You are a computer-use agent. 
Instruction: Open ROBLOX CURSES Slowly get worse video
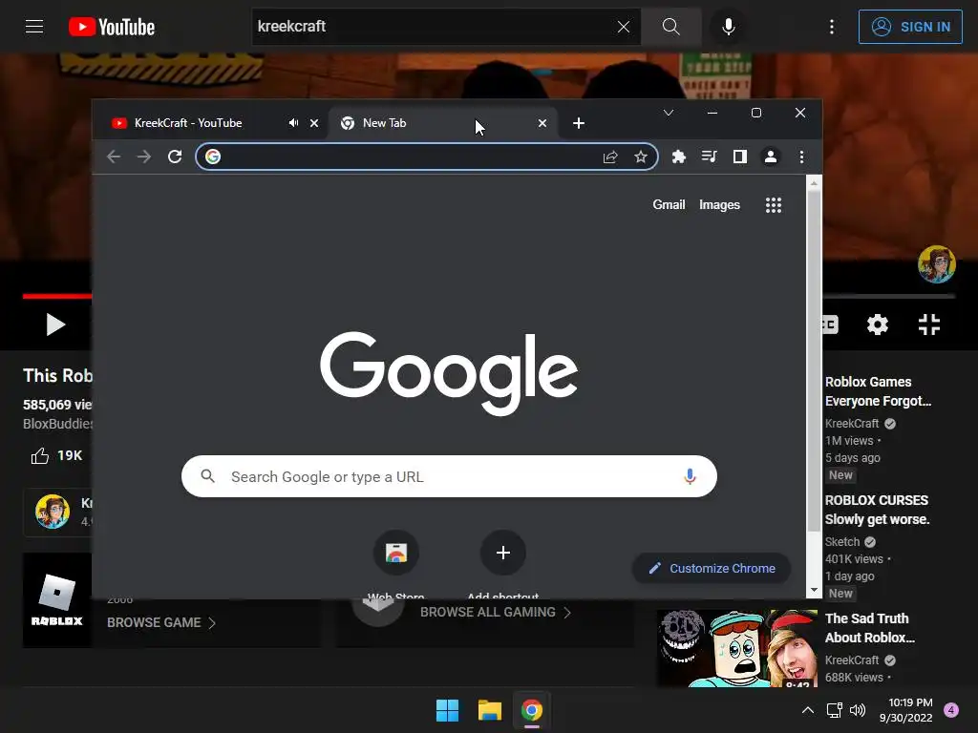pyautogui.click(x=877, y=510)
